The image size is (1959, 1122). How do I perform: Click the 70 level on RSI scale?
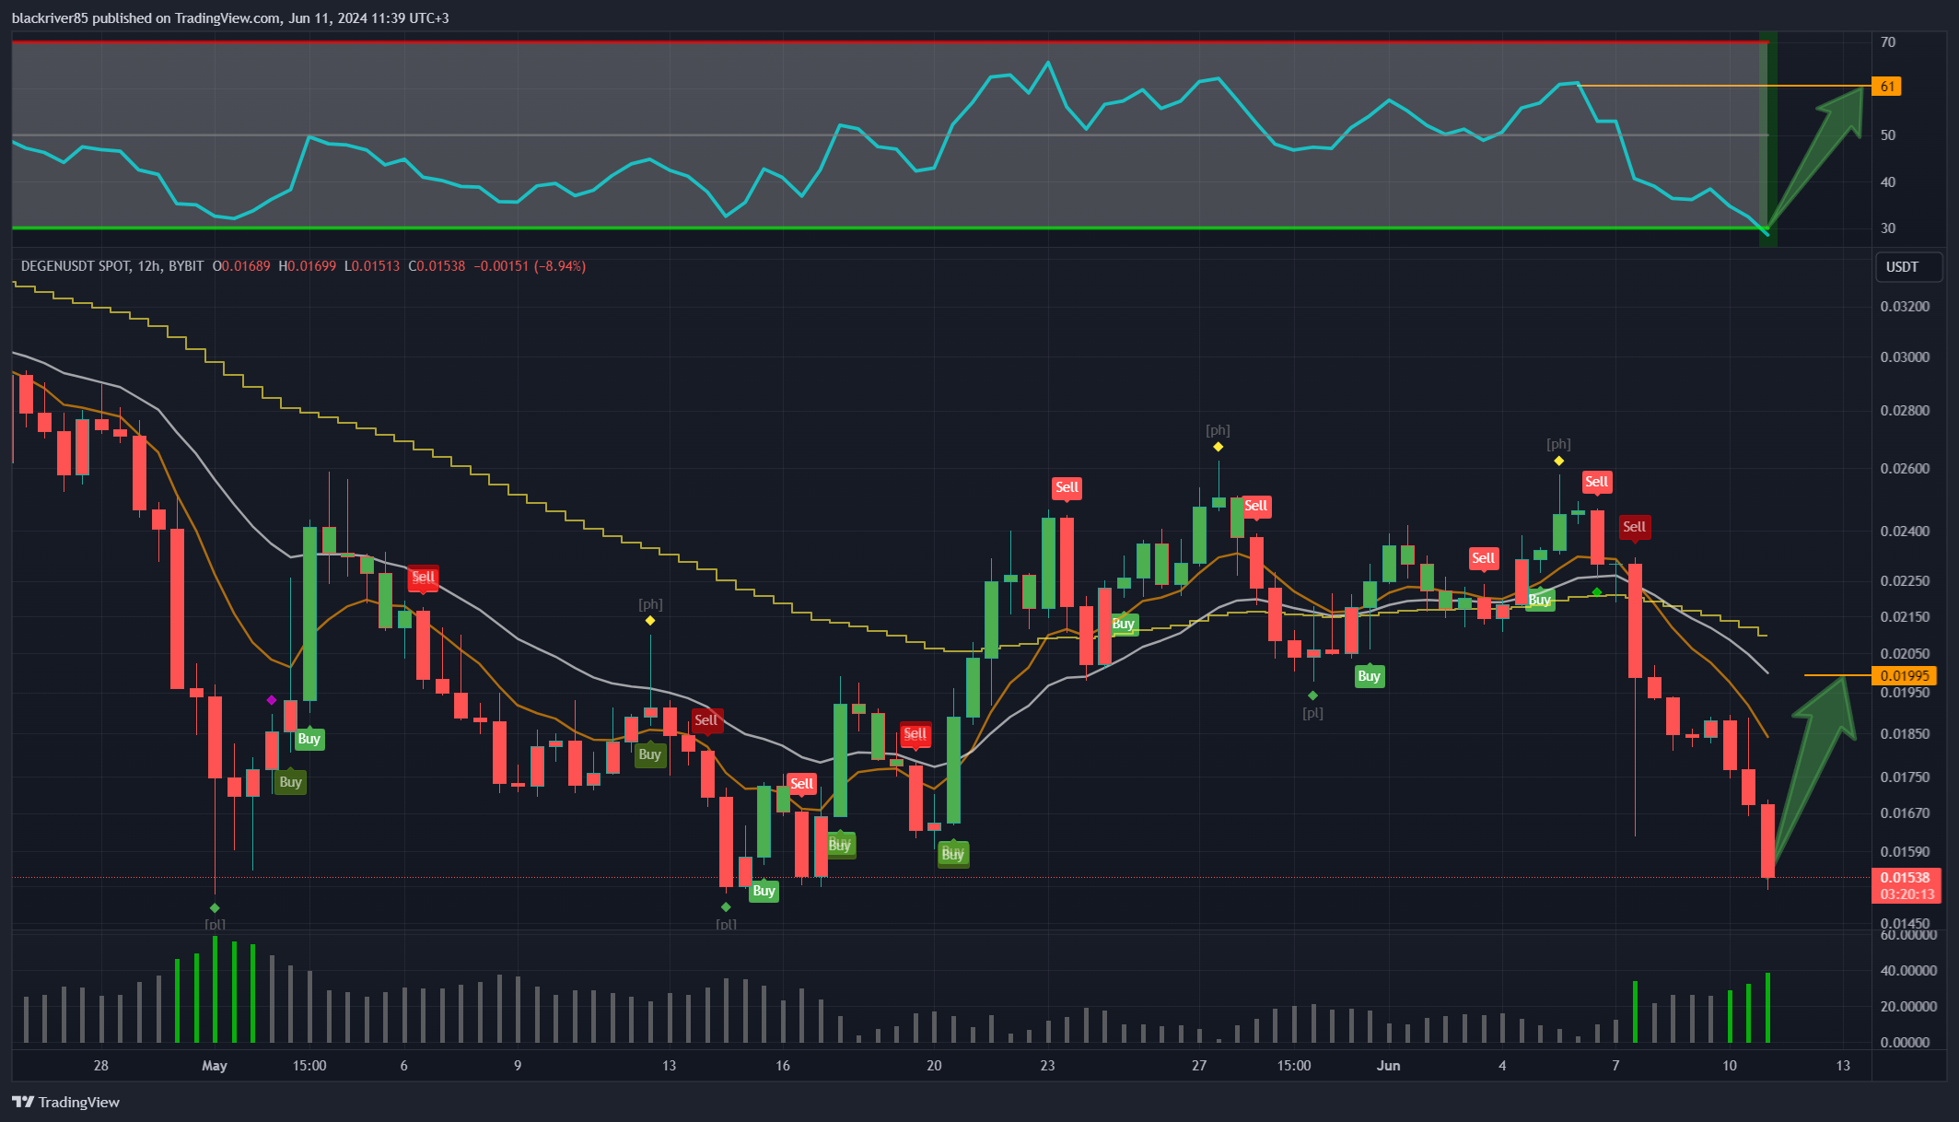point(1888,42)
